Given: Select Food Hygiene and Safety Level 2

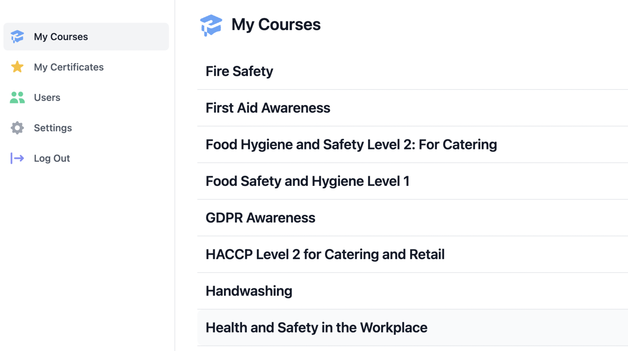Looking at the screenshot, I should 351,144.
